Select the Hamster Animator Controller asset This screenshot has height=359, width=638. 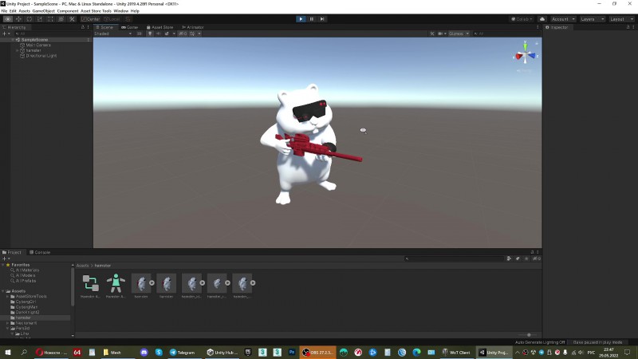click(90, 286)
